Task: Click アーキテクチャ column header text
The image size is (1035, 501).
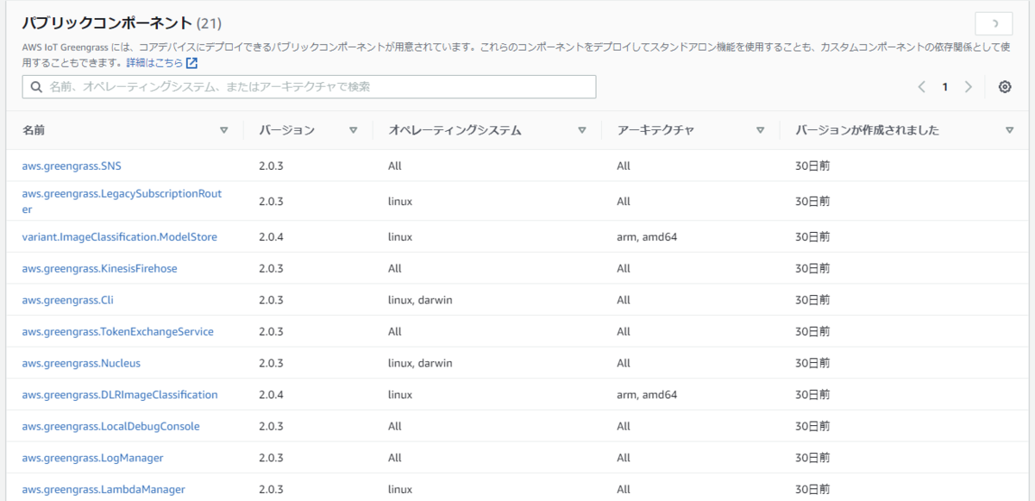Action: pos(655,131)
